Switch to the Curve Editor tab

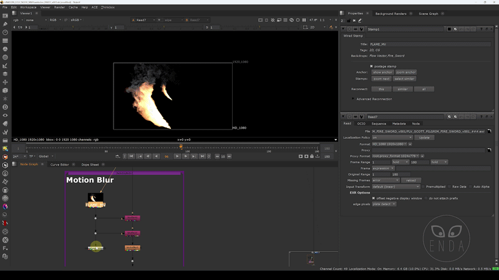[59, 164]
